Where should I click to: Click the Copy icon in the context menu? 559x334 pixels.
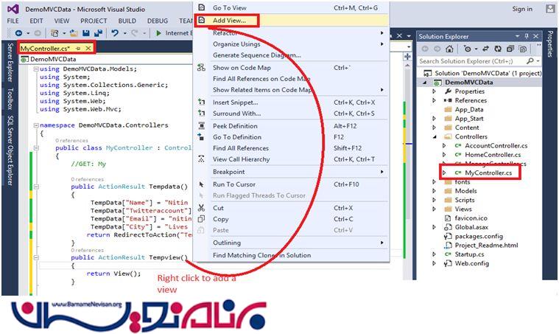click(x=201, y=219)
